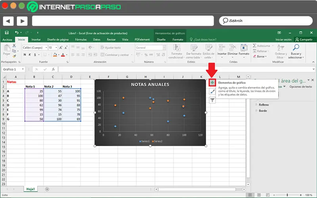Viewport: 317px width, 198px height.
Task: Click the Borrar eraser icon
Action: pyautogui.click(x=255, y=56)
